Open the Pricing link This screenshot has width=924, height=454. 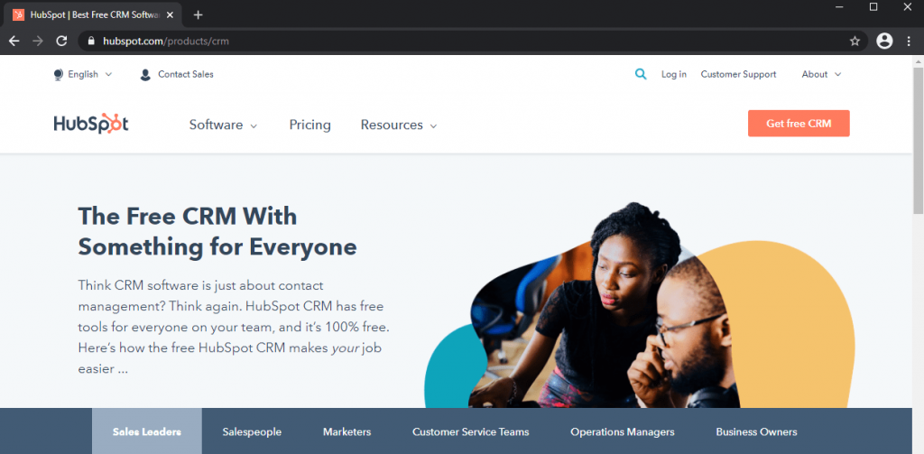pyautogui.click(x=310, y=125)
